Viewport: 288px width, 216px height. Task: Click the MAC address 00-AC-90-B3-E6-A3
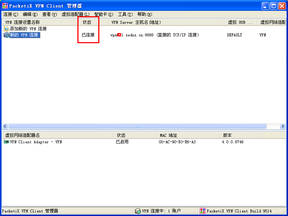click(177, 142)
